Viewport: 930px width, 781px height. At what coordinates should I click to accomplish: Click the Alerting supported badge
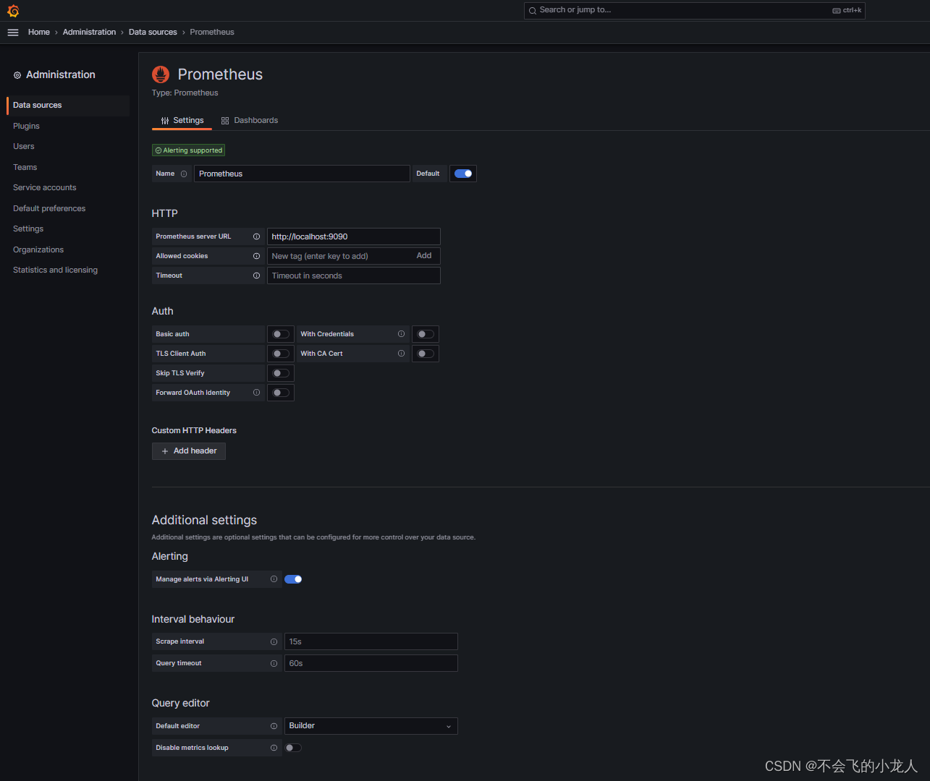coord(188,150)
